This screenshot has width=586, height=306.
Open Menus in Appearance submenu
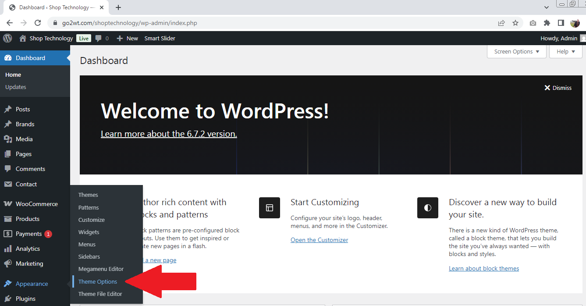click(x=87, y=244)
